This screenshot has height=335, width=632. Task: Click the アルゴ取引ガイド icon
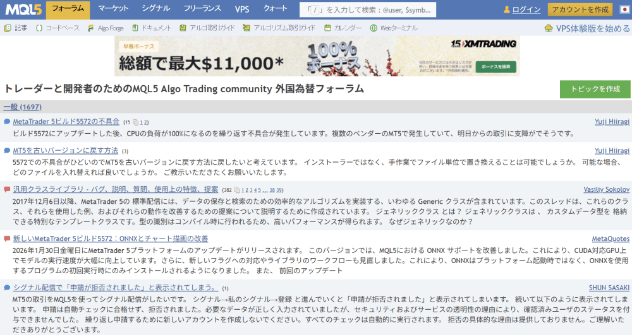(x=183, y=28)
